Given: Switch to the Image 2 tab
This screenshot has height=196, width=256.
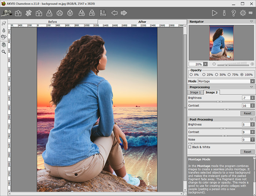Looking at the screenshot, I should point(212,93).
